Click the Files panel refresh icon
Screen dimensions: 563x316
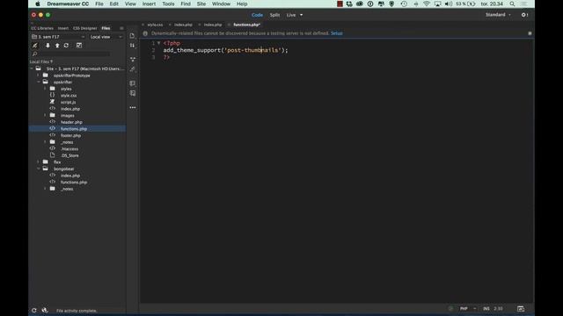67,46
